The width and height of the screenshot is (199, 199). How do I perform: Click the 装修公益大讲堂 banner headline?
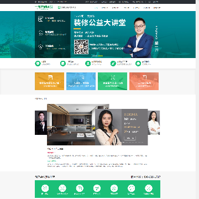coord(99,23)
